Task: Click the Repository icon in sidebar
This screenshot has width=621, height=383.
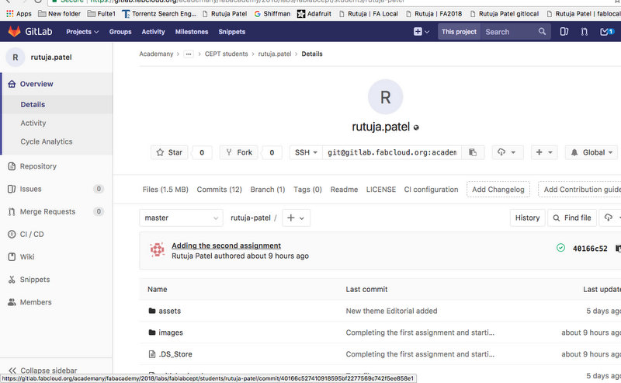Action: tap(12, 166)
